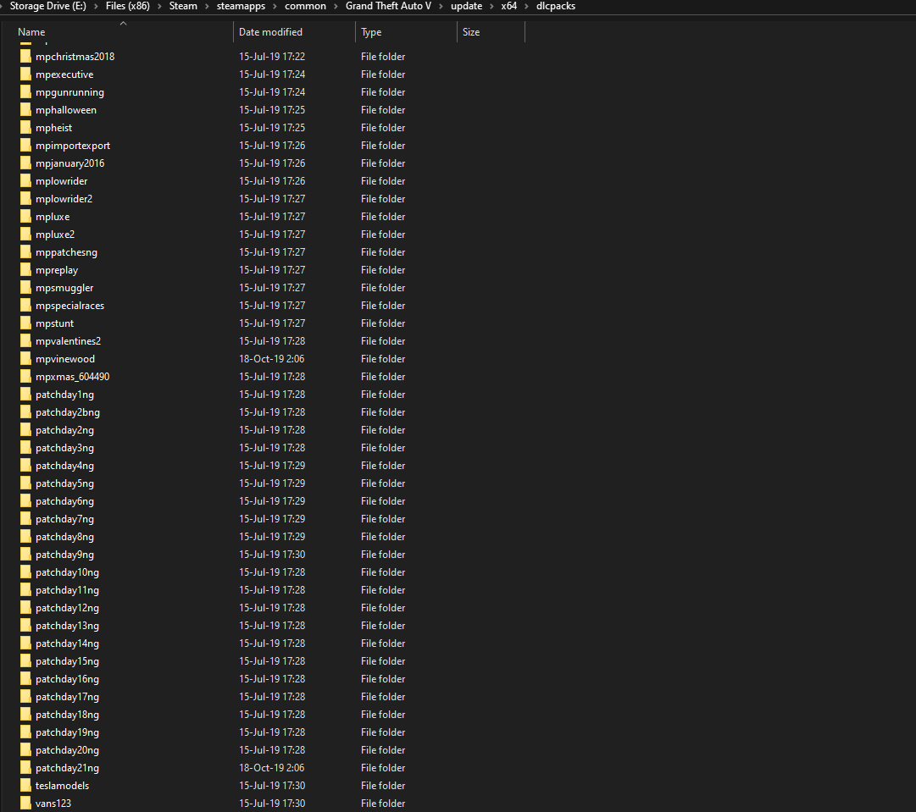The width and height of the screenshot is (916, 812).
Task: Go to Steam folder in address bar
Action: coord(183,6)
